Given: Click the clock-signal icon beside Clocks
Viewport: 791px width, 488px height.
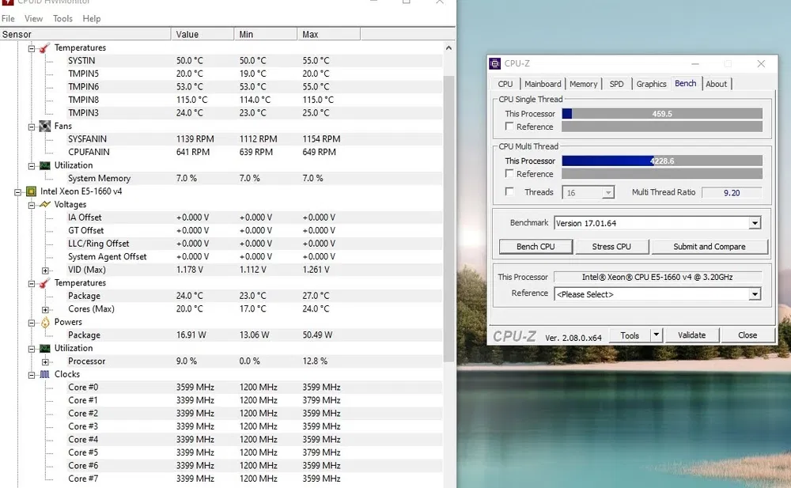Looking at the screenshot, I should (45, 374).
